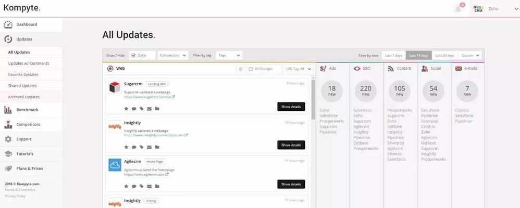Image resolution: width=520 pixels, height=208 pixels.
Task: Show details for Insightly integrations update
Action: pos(291,145)
